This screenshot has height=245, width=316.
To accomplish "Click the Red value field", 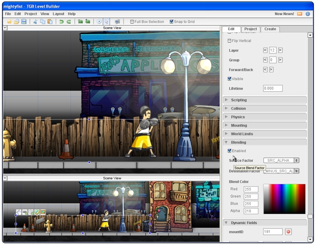I will click(x=251, y=189).
